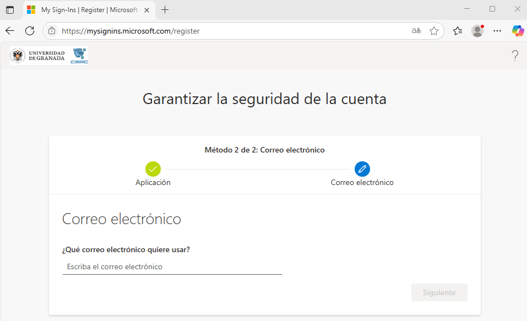Open the favorites list icon
Screen dimensions: 527x321
coord(458,31)
